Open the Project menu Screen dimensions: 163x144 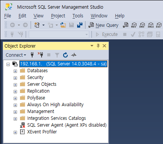point(58,16)
